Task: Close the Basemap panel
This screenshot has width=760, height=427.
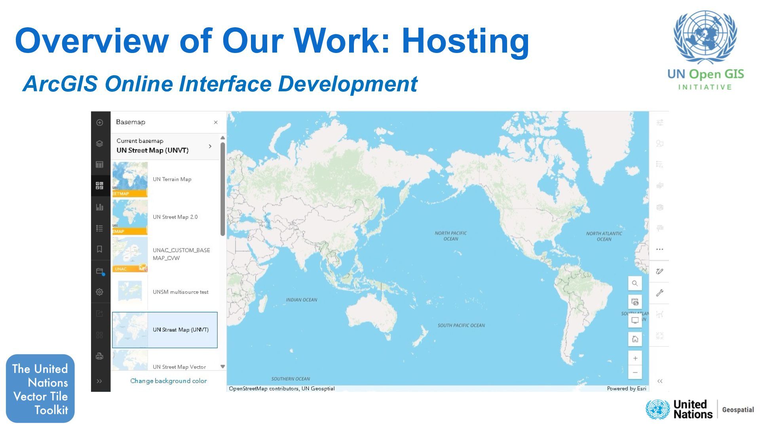Action: tap(216, 123)
